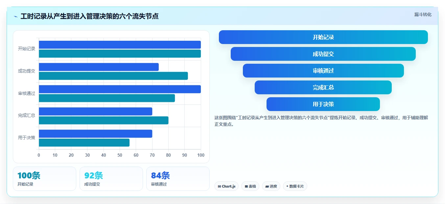
Task: Select the 成功提交 funnel stage
Action: (323, 54)
